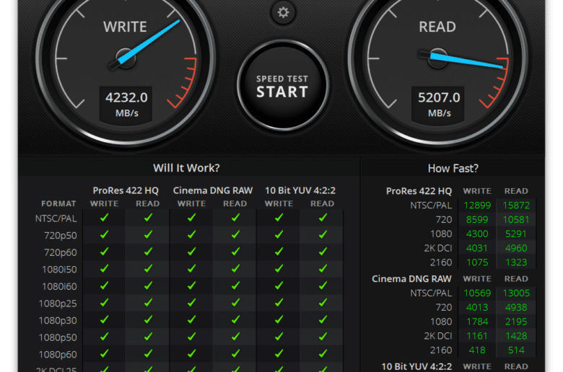Click the 1080p60 row label
Viewport: 563px width, 372px height.
pyautogui.click(x=58, y=355)
